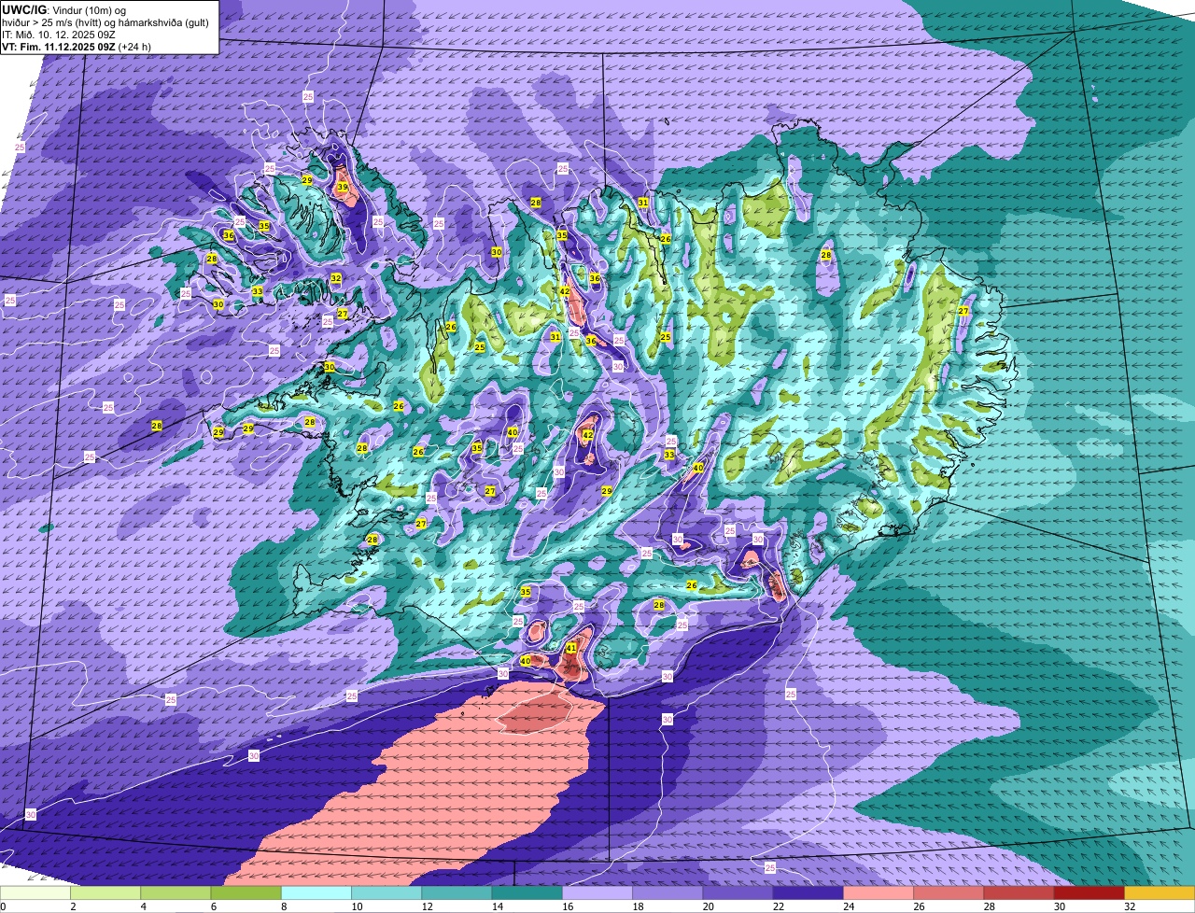Click the color scale tick label 2
The height and width of the screenshot is (913, 1195).
[72, 906]
